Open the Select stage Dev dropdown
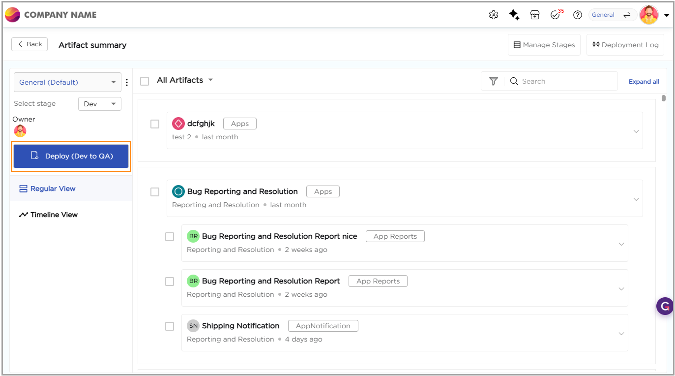The height and width of the screenshot is (376, 675). [x=100, y=104]
